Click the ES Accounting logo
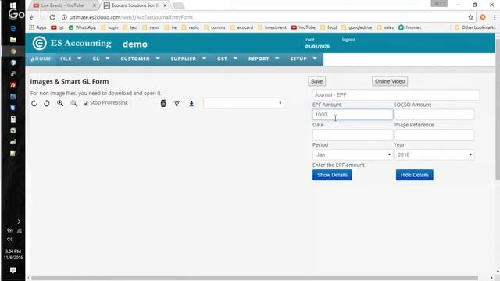Screen dimensions: 500x281 pos(72,44)
